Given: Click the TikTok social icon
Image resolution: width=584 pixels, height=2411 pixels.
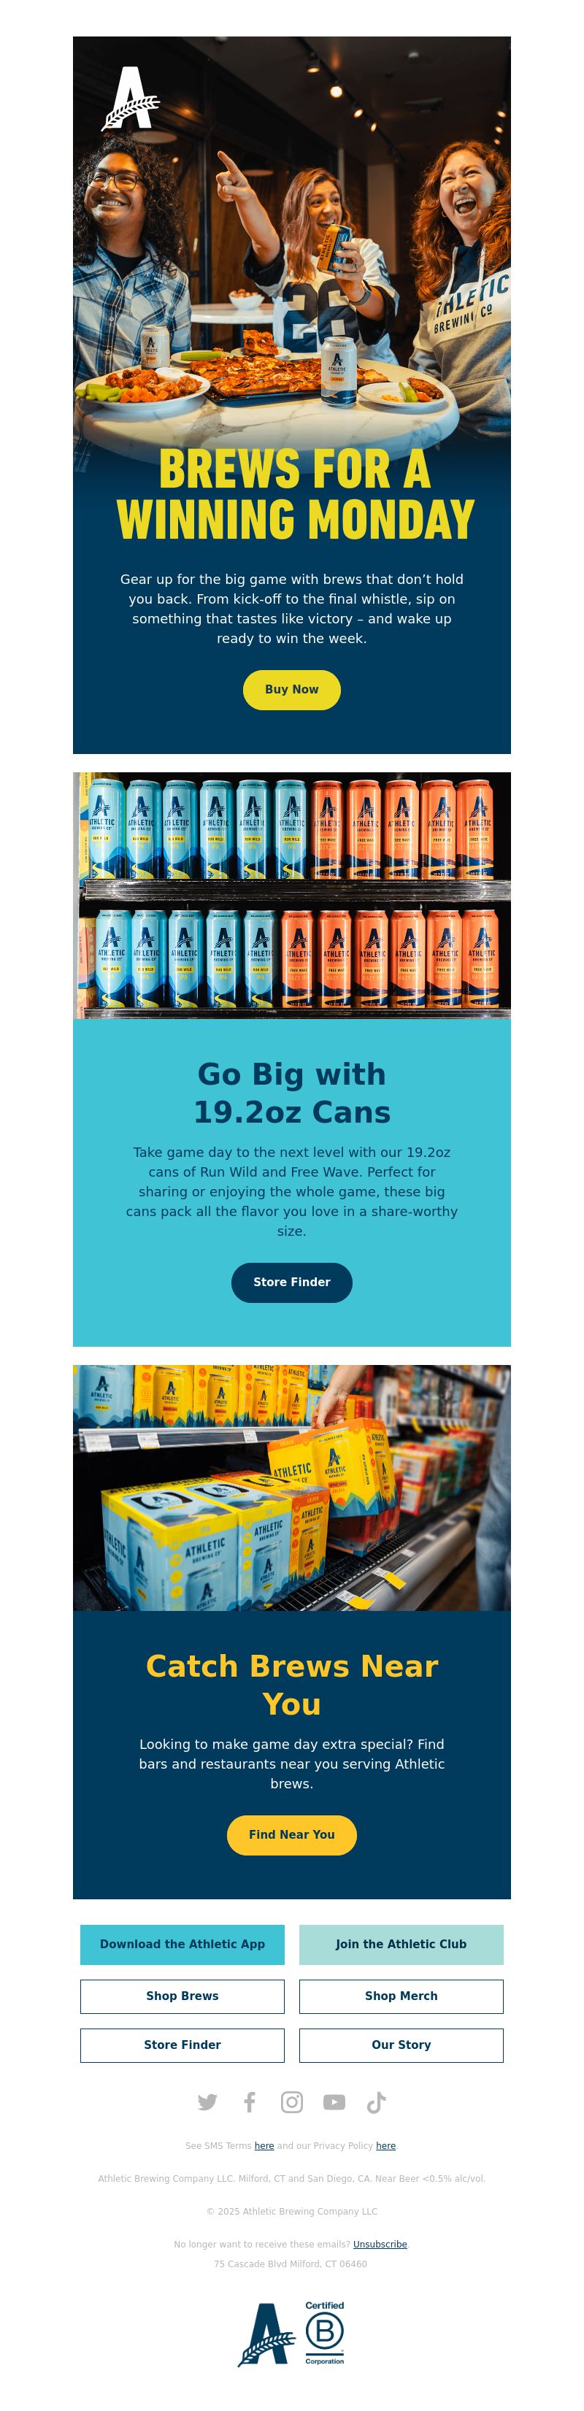Looking at the screenshot, I should [376, 2102].
